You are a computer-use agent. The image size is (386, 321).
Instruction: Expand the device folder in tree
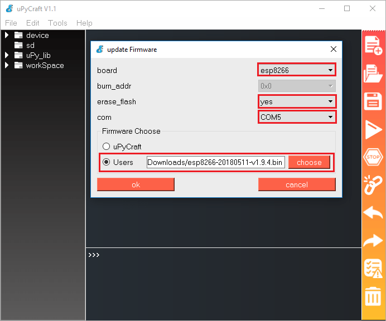[x=7, y=35]
